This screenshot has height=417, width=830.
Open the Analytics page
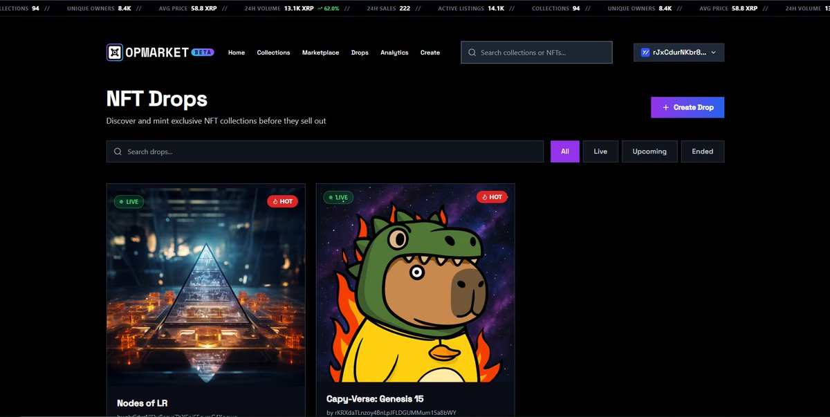coord(394,53)
